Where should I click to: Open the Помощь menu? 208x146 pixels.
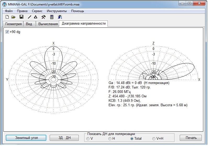tap(78, 11)
